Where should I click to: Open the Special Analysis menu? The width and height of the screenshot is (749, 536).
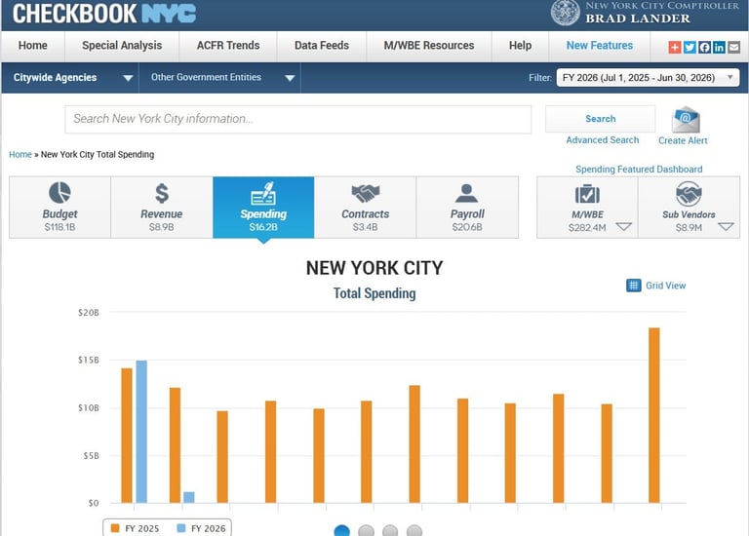coord(122,46)
